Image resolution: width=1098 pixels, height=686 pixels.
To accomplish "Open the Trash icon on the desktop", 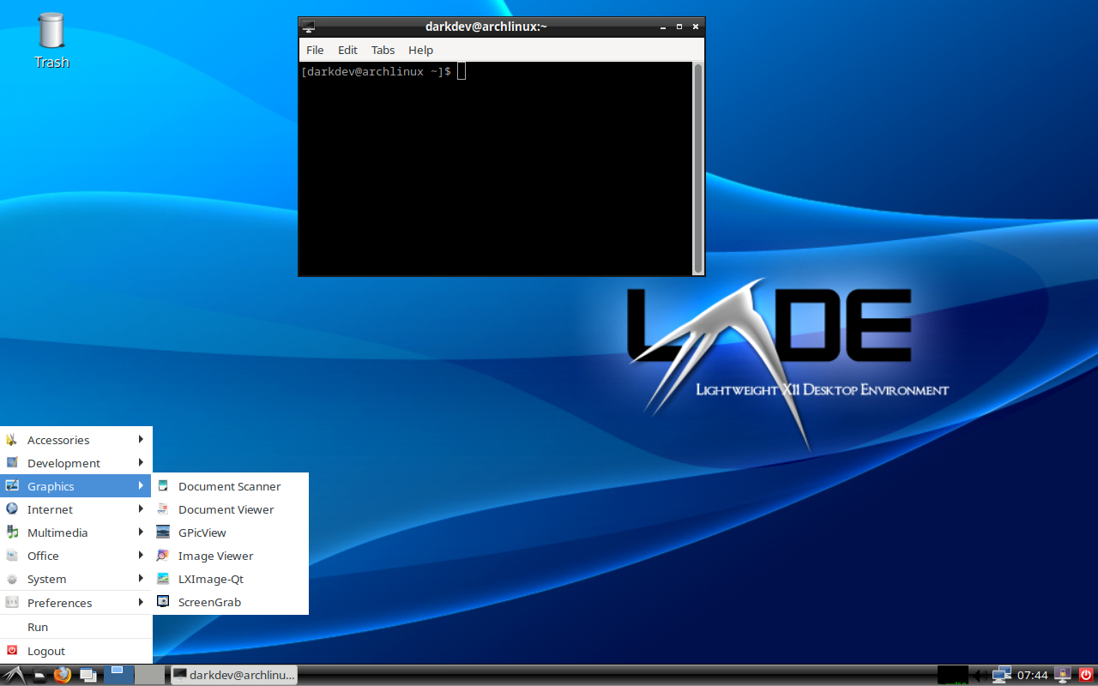I will 51,40.
